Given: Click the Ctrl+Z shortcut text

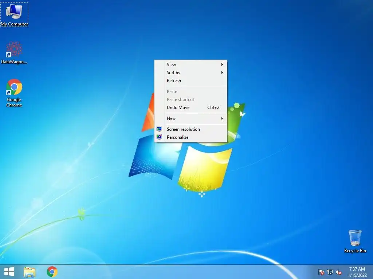Looking at the screenshot, I should click(213, 108).
